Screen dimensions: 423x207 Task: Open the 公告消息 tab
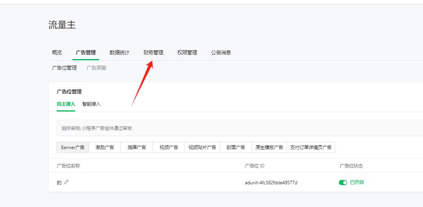tap(221, 52)
